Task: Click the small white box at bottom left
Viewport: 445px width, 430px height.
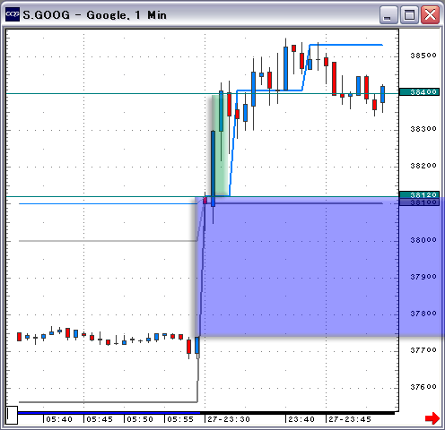Action: point(12,415)
